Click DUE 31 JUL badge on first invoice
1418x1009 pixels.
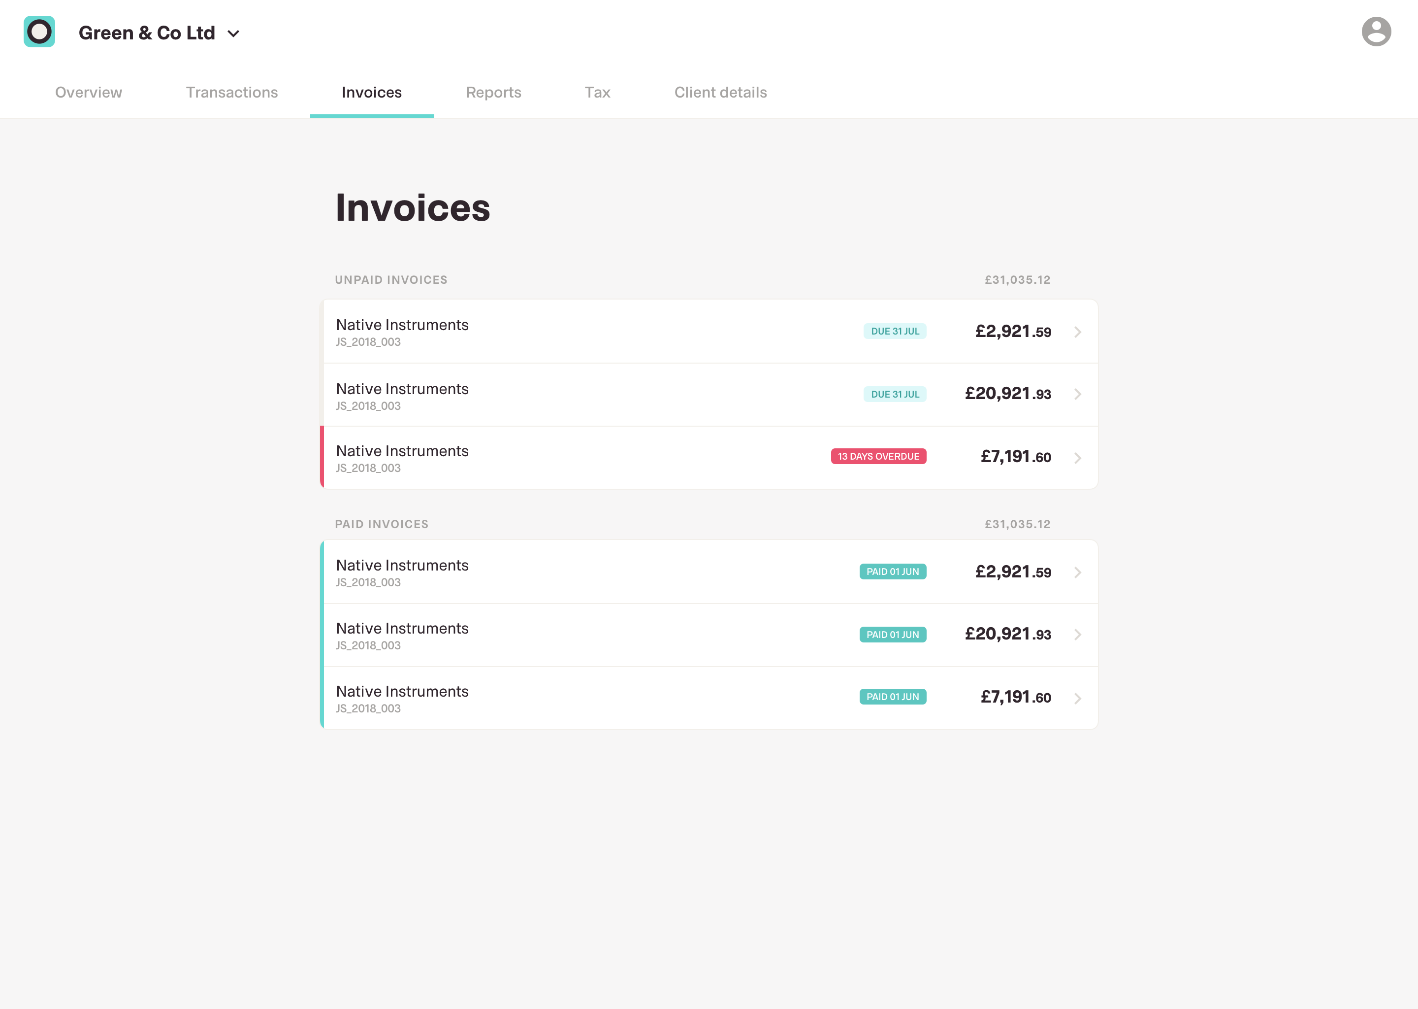point(895,331)
